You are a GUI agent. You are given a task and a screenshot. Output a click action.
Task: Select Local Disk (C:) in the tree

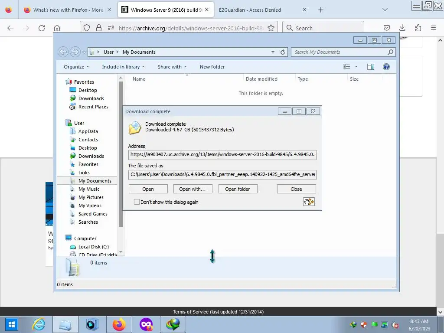[94, 247]
